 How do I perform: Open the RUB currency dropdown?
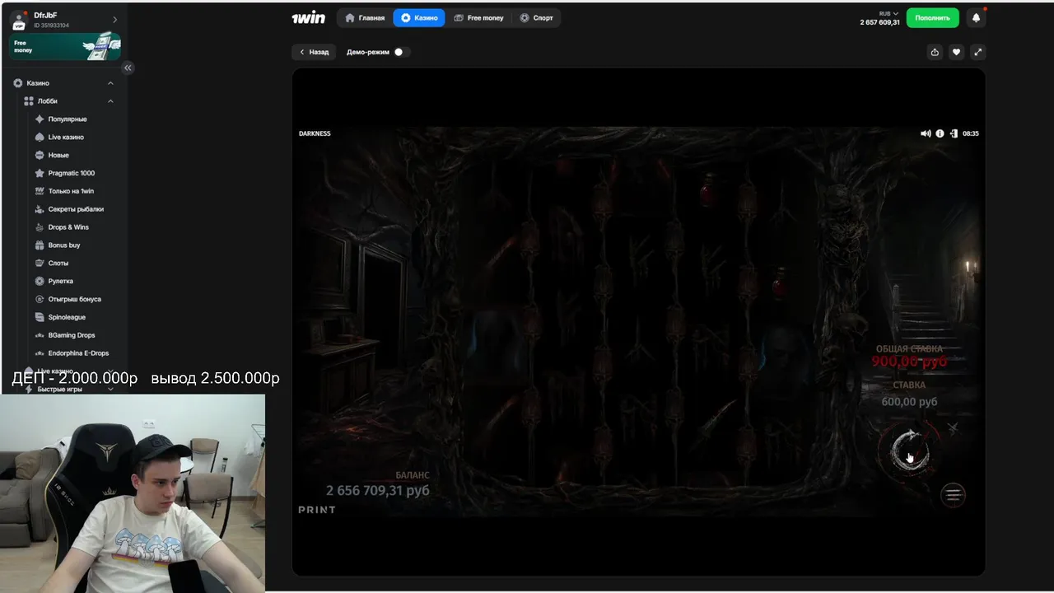tap(889, 13)
